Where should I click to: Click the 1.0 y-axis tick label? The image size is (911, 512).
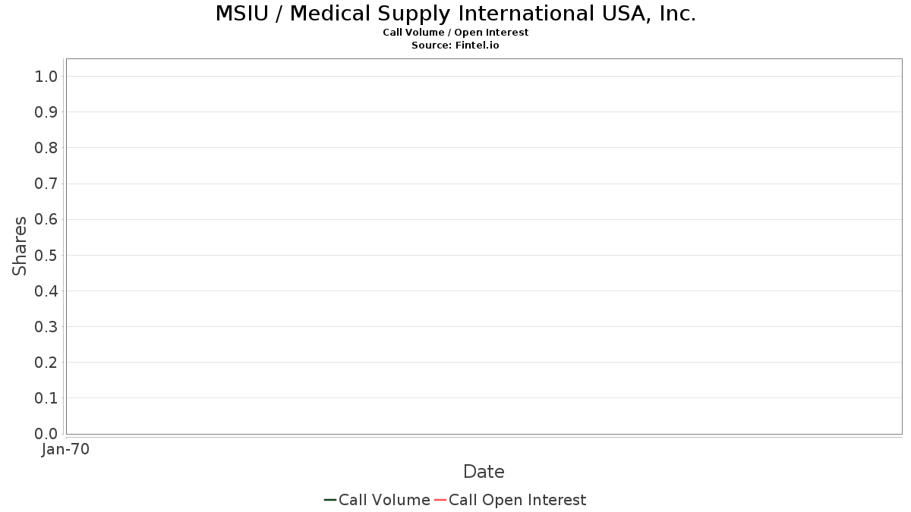pyautogui.click(x=46, y=76)
